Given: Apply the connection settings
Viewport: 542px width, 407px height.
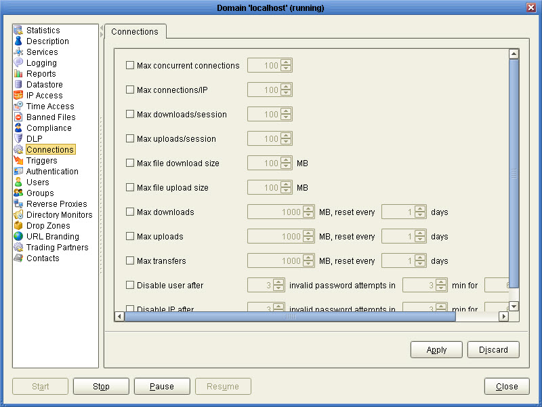Looking at the screenshot, I should [x=436, y=349].
